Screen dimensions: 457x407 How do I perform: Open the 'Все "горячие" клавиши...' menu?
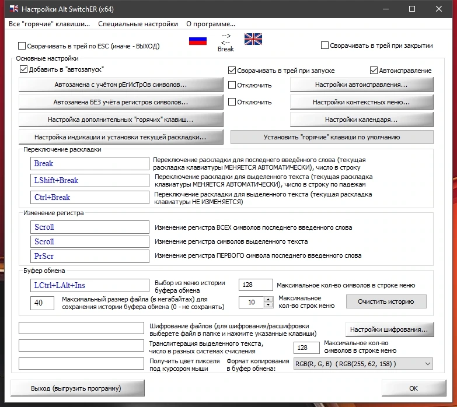pos(49,24)
